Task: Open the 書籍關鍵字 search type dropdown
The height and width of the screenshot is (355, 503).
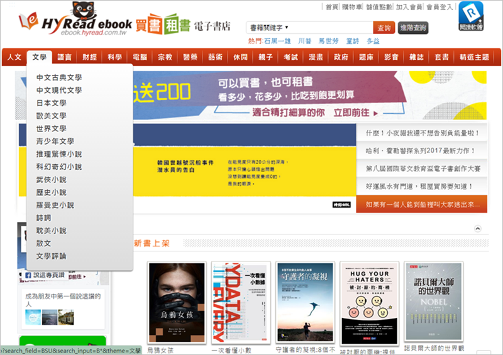Action: (x=269, y=28)
